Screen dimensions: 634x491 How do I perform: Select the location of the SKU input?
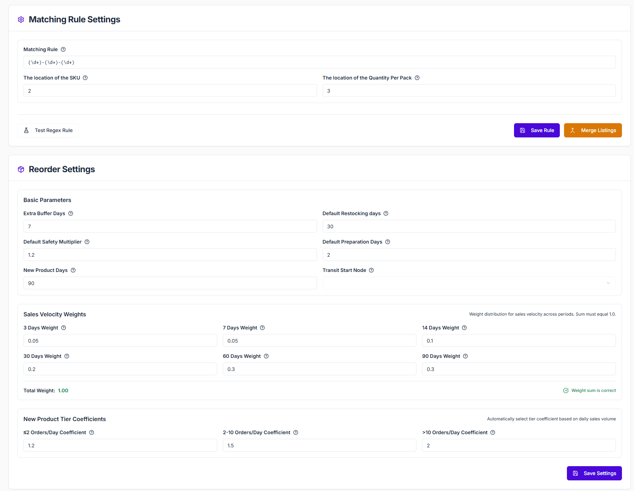[x=170, y=91]
